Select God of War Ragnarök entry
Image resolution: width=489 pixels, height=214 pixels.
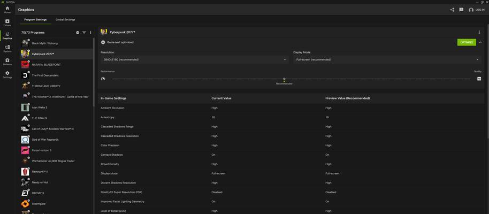57,140
